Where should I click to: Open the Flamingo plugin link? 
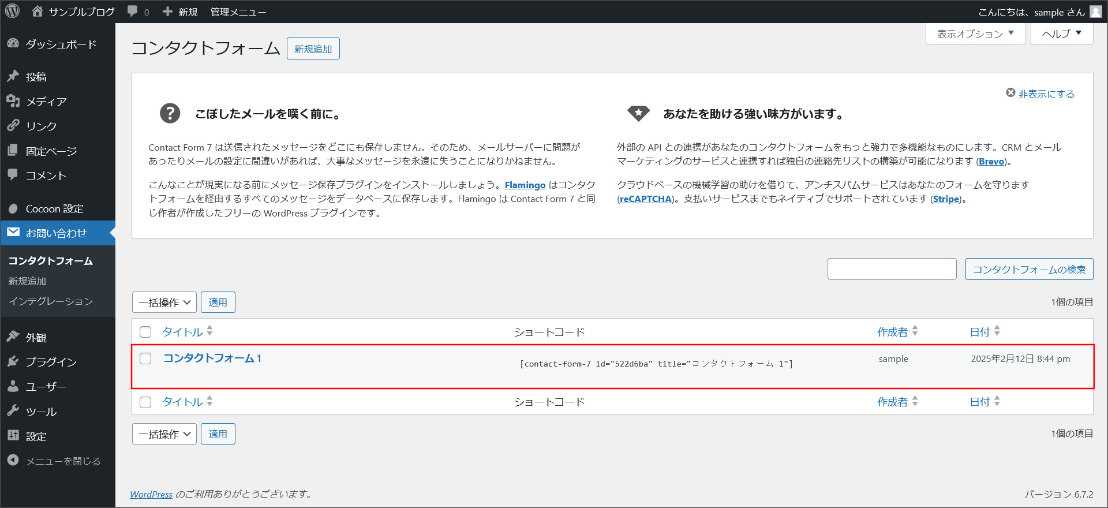pos(525,185)
